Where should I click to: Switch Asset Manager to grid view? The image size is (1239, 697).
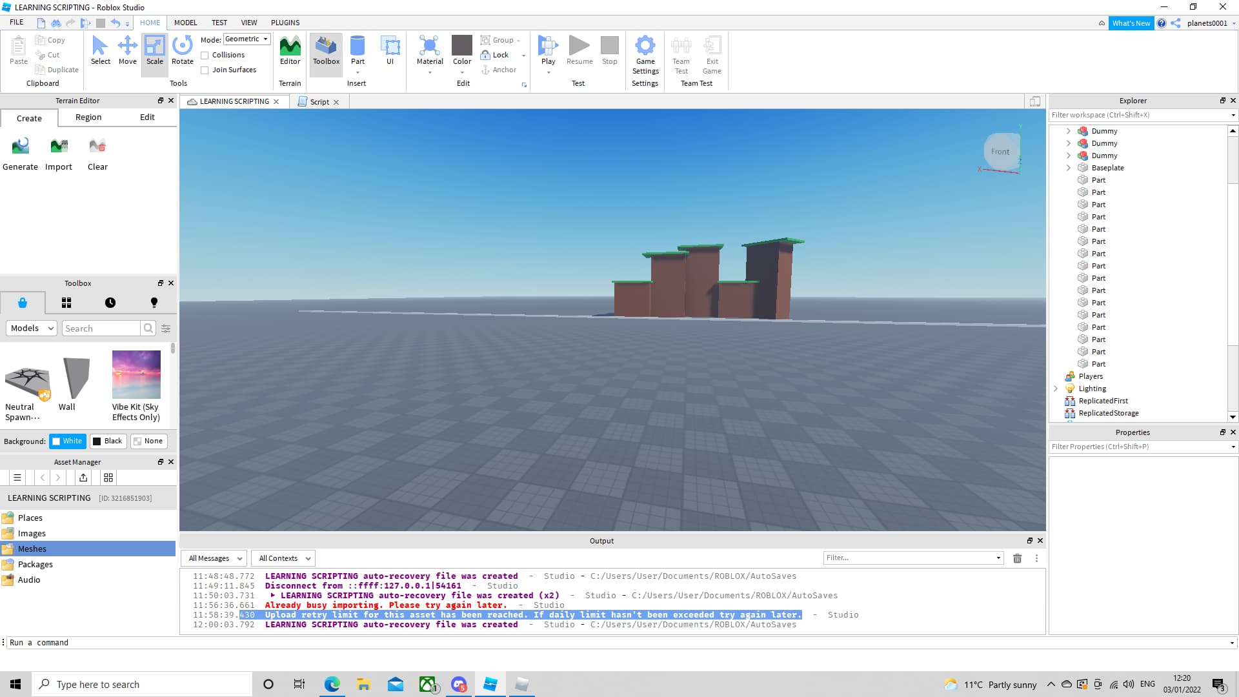(x=108, y=478)
